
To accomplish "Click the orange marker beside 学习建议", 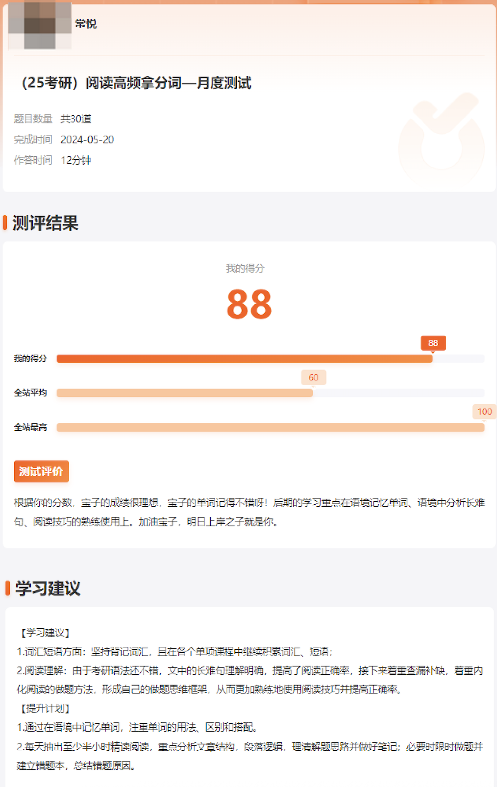I will 8,588.
